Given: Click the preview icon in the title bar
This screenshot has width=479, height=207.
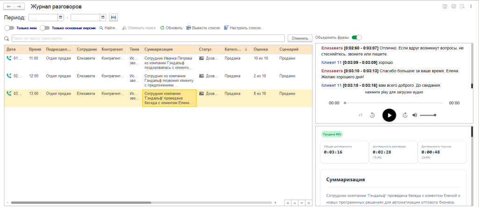Looking at the screenshot, I should pos(462,7).
